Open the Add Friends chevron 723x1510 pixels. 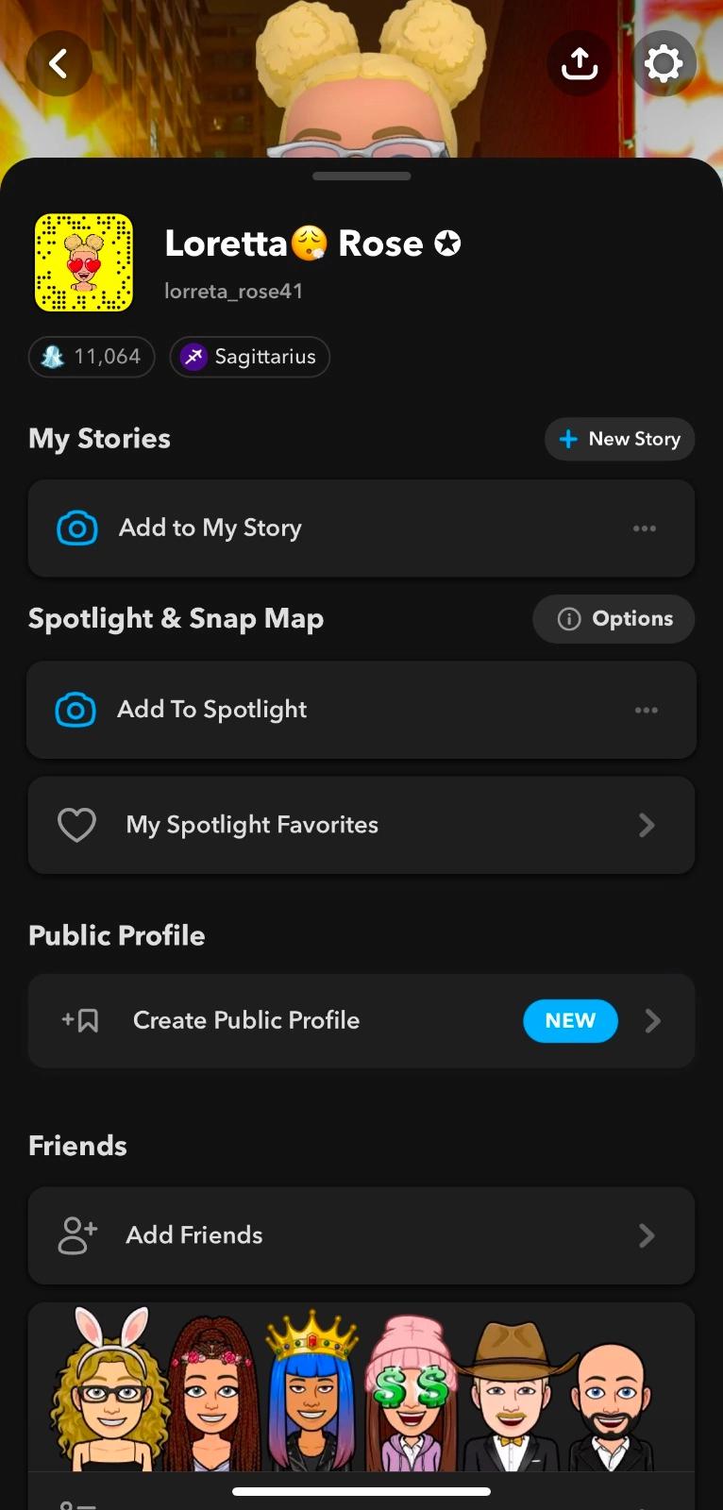tap(647, 1235)
